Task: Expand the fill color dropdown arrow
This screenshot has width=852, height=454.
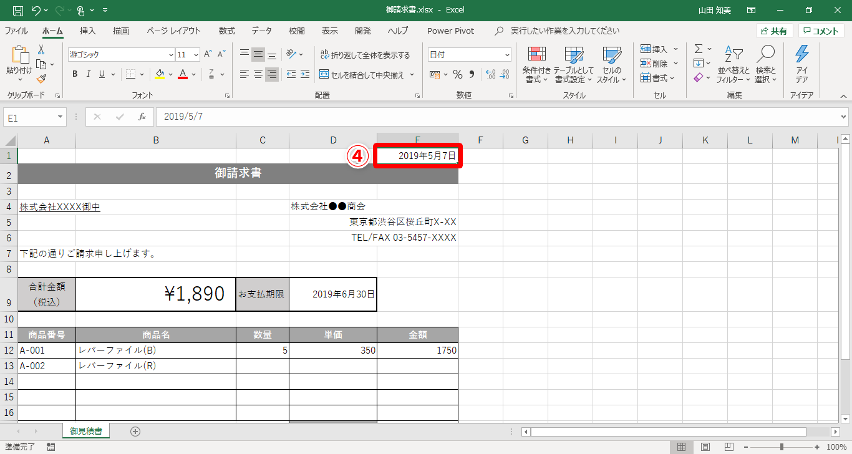Action: [x=170, y=74]
